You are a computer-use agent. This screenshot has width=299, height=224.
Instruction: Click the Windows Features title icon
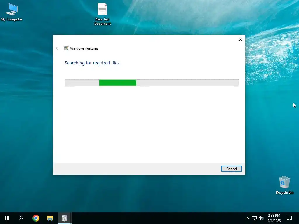point(66,48)
